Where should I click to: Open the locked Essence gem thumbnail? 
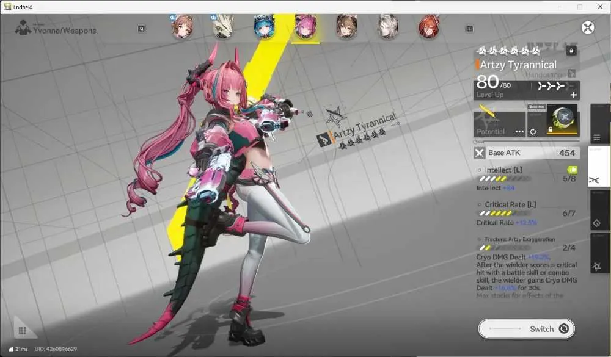click(562, 119)
